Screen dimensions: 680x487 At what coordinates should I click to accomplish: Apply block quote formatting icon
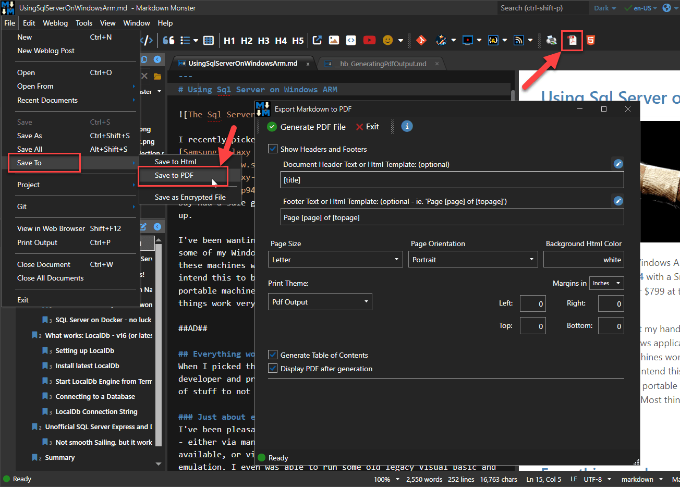coord(168,40)
